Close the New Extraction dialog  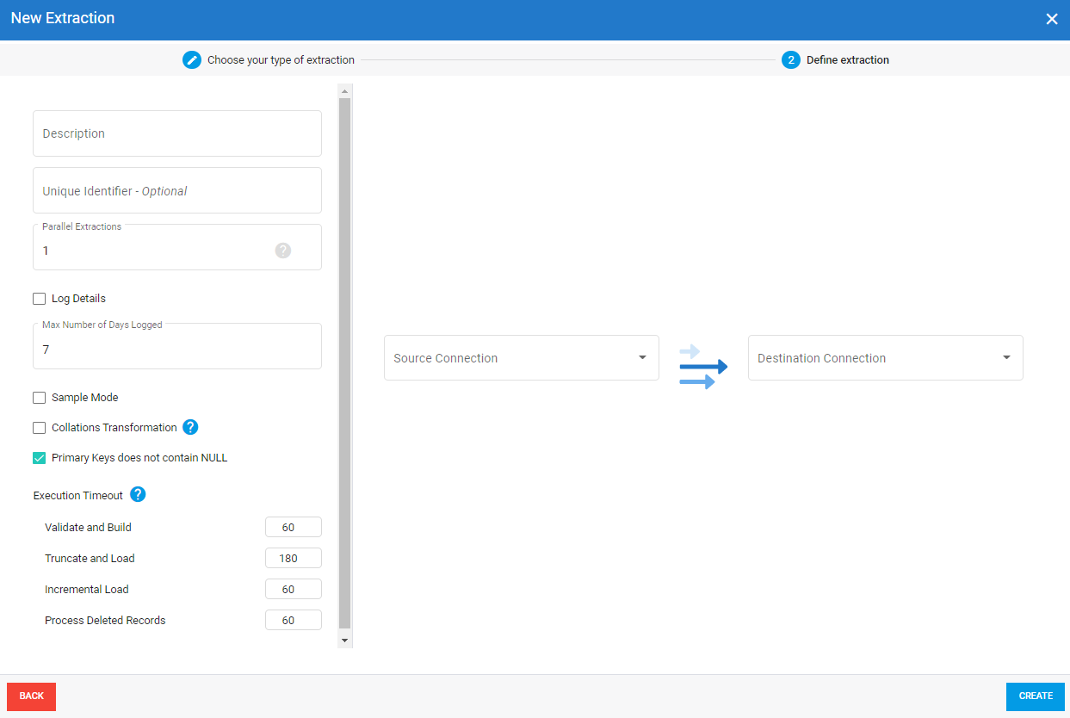[x=1051, y=19]
